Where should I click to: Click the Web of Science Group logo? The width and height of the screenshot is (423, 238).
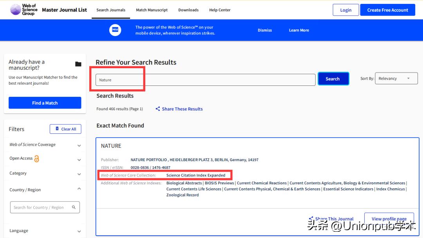tap(23, 10)
